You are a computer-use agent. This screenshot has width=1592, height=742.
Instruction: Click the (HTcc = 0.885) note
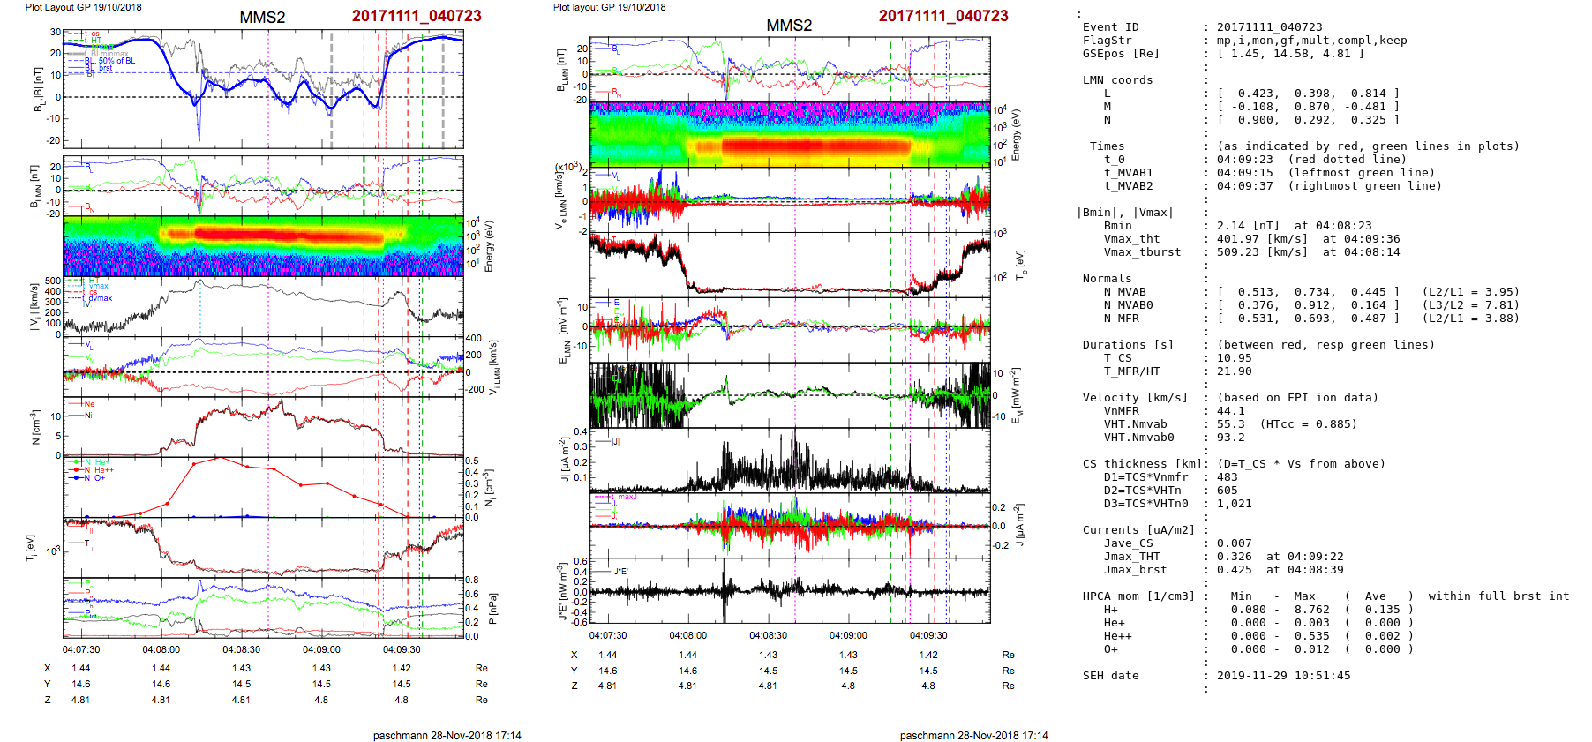(1309, 424)
